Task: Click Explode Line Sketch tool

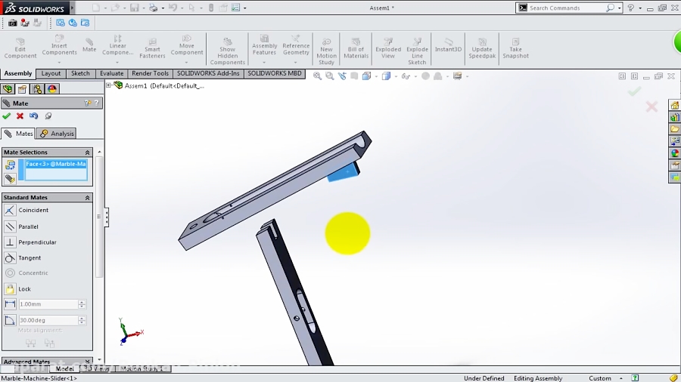Action: pos(417,51)
